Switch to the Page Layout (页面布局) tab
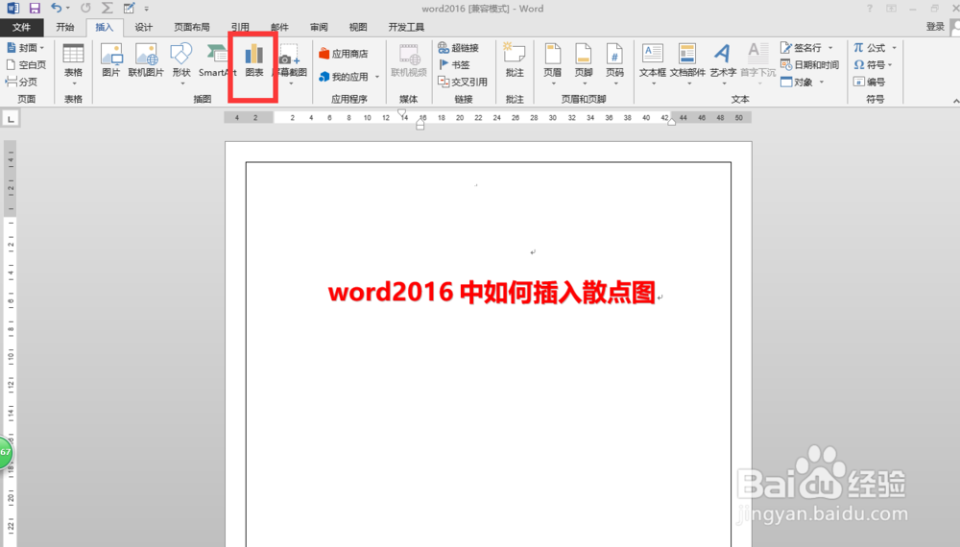The width and height of the screenshot is (960, 547). pos(192,27)
